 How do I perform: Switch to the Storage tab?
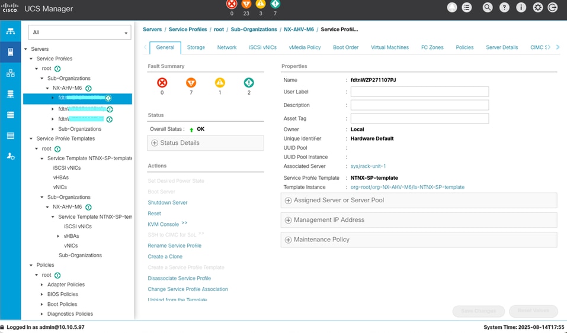[x=196, y=47]
